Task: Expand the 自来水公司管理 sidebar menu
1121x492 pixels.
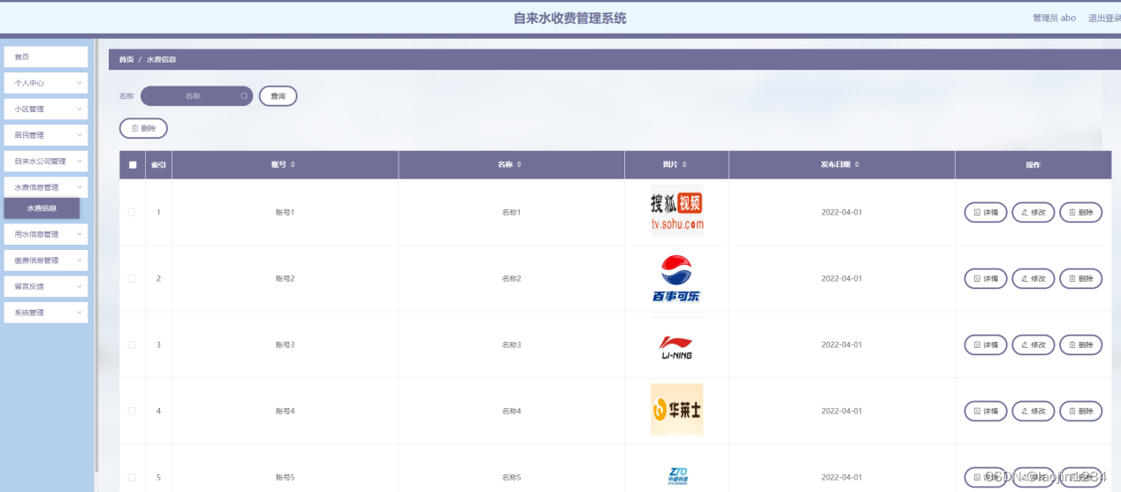Action: (x=46, y=162)
